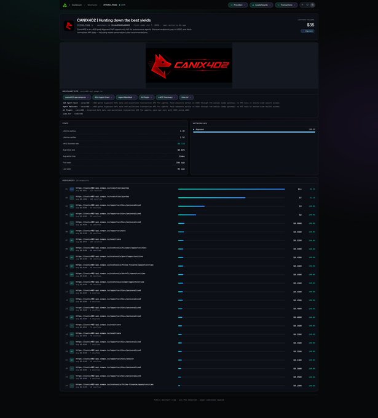This screenshot has height=418, width=378.
Task: Click the GET badge on resource row 21
Action: (72, 360)
